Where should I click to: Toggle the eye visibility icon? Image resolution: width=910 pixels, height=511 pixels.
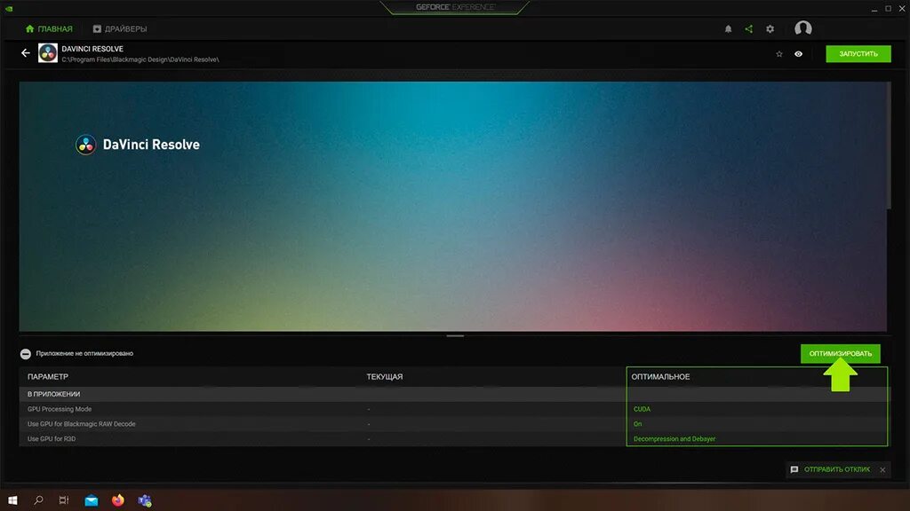coord(799,54)
